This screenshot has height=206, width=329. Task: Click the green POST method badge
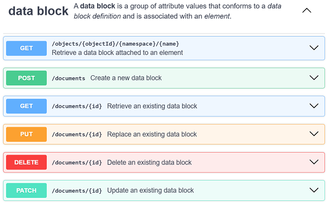coord(26,78)
